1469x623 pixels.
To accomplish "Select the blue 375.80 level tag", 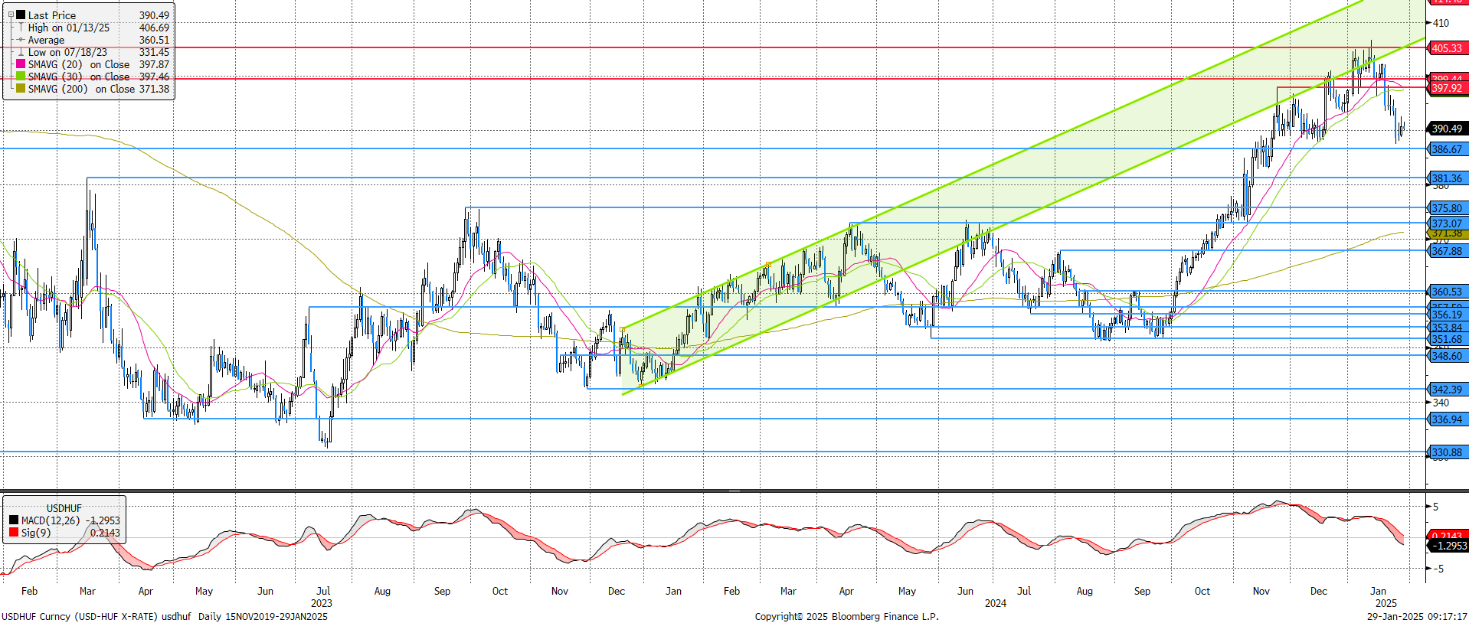I will tap(1448, 208).
